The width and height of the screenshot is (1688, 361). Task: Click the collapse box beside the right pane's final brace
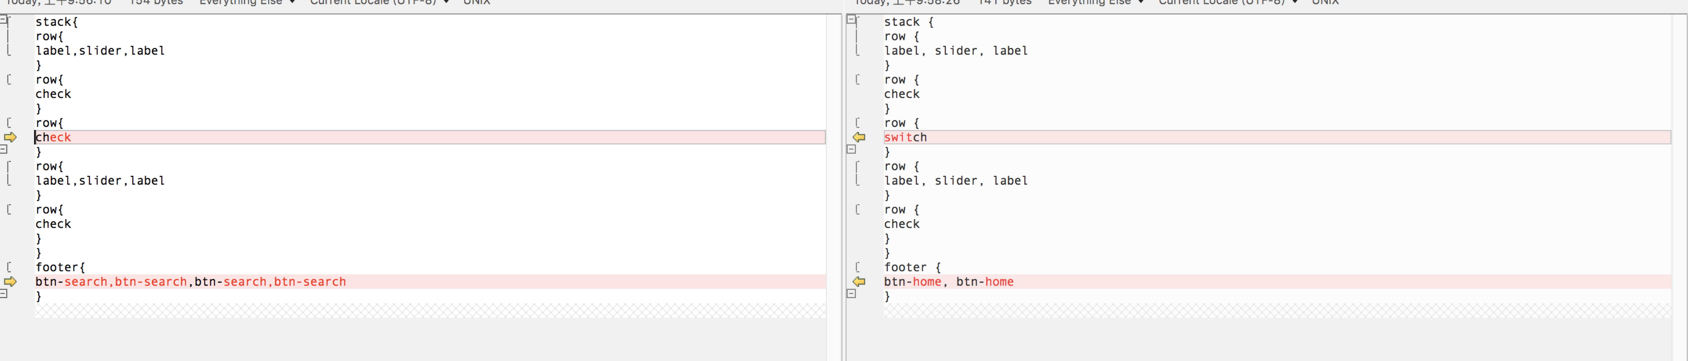pos(851,294)
